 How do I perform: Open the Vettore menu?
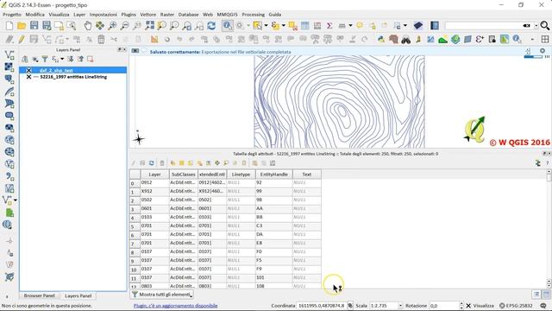[x=147, y=15]
